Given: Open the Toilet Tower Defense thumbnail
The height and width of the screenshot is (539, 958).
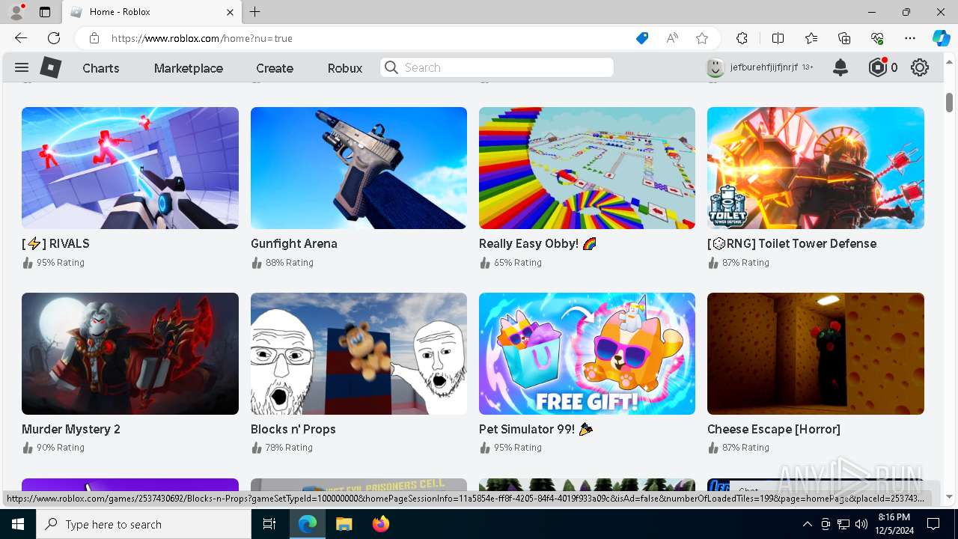Looking at the screenshot, I should (x=816, y=168).
